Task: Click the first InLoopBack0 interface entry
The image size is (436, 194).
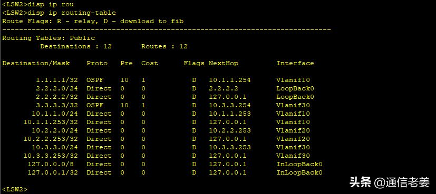Action: click(299, 164)
